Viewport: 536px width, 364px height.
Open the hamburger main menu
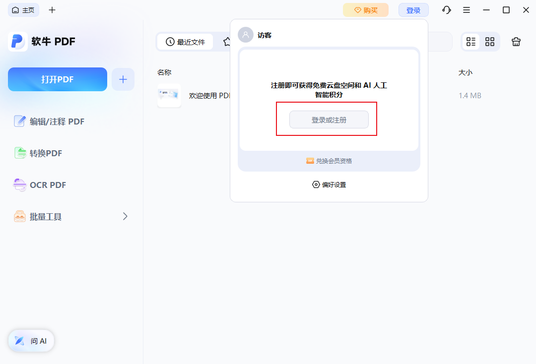coord(466,10)
